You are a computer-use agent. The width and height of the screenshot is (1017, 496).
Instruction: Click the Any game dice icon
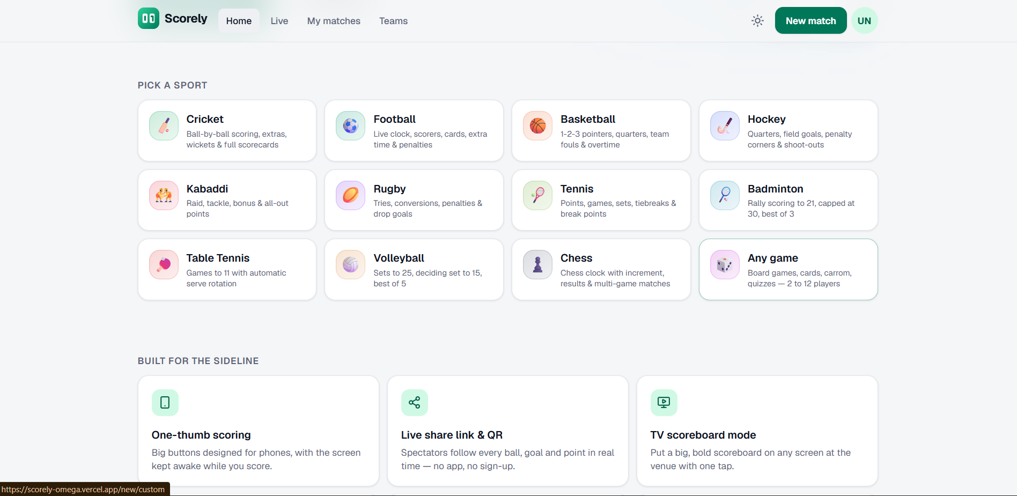(x=725, y=265)
